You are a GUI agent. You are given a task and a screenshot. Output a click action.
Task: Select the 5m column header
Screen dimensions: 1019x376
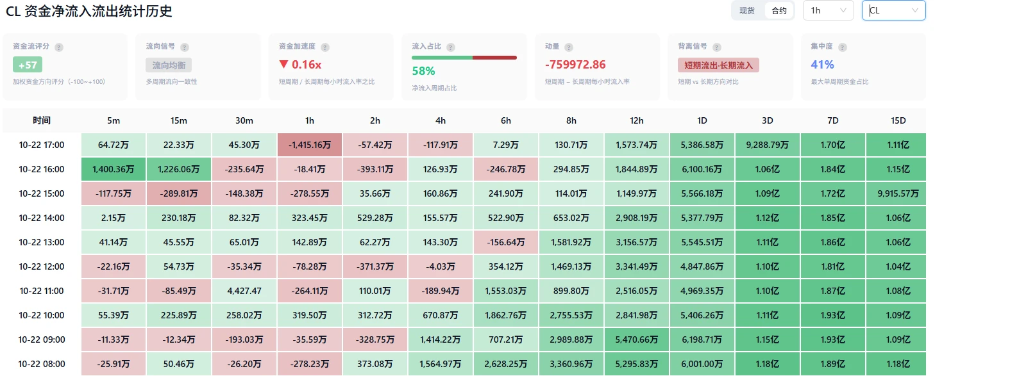click(114, 120)
